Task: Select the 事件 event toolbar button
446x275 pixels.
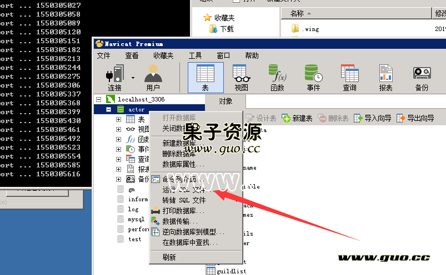Action: click(313, 78)
